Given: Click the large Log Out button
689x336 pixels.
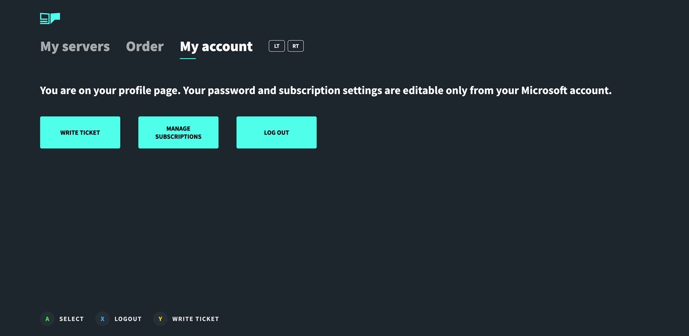Looking at the screenshot, I should click(276, 133).
